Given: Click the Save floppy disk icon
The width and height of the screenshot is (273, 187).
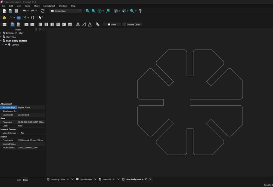Looking at the screenshot, I should pyautogui.click(x=16, y=11).
